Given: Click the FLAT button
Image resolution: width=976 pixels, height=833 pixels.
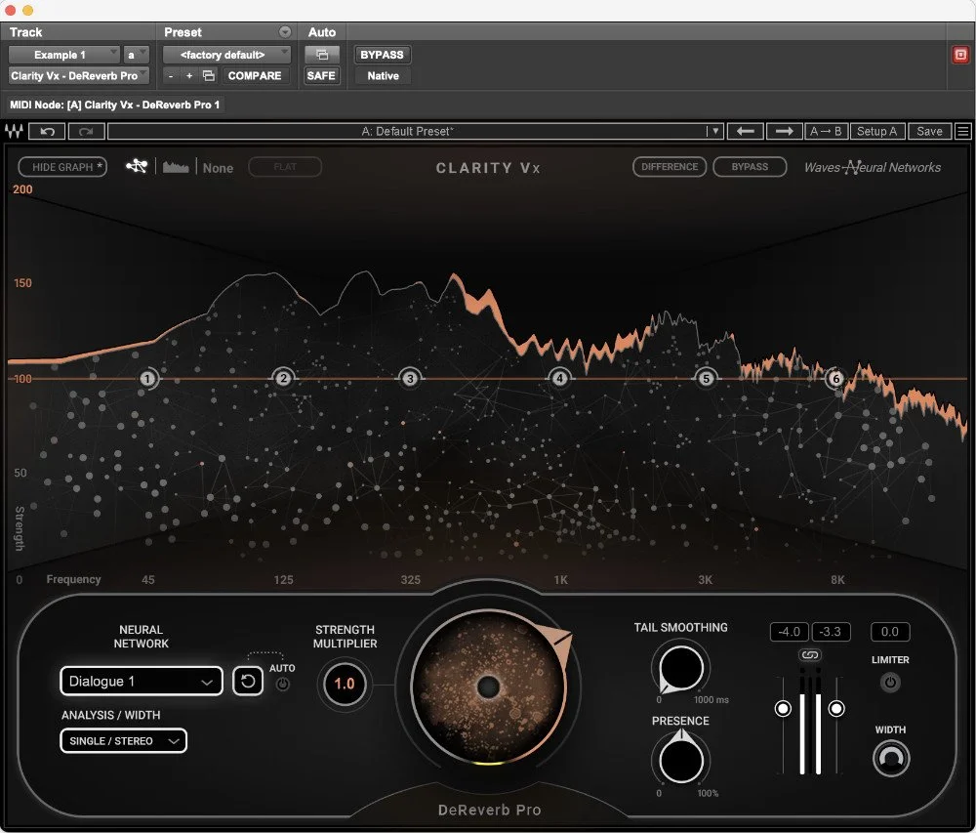Looking at the screenshot, I should coord(285,167).
